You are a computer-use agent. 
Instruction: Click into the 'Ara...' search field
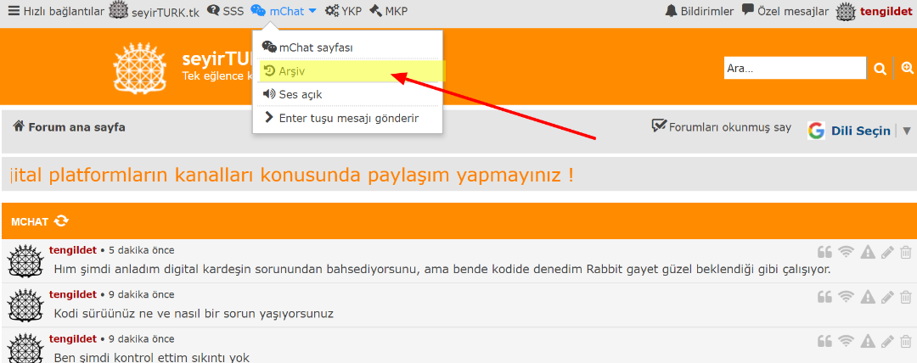793,69
